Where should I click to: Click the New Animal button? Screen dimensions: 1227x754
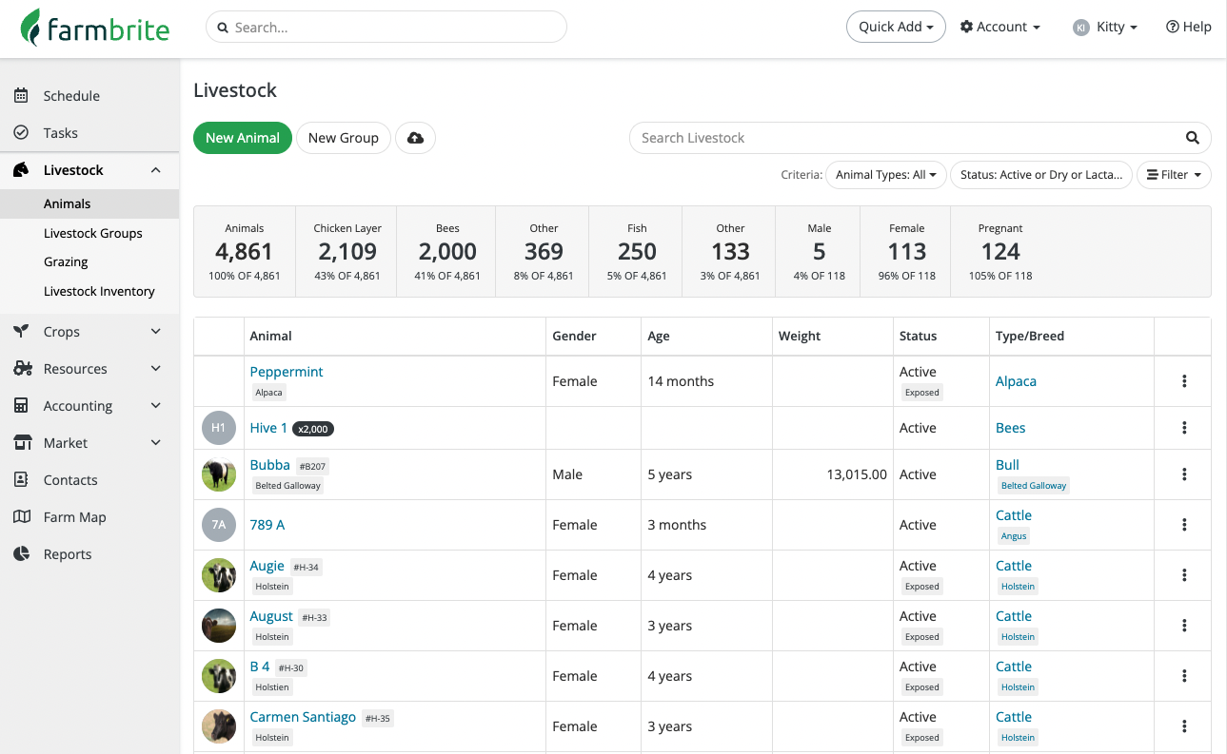tap(242, 138)
